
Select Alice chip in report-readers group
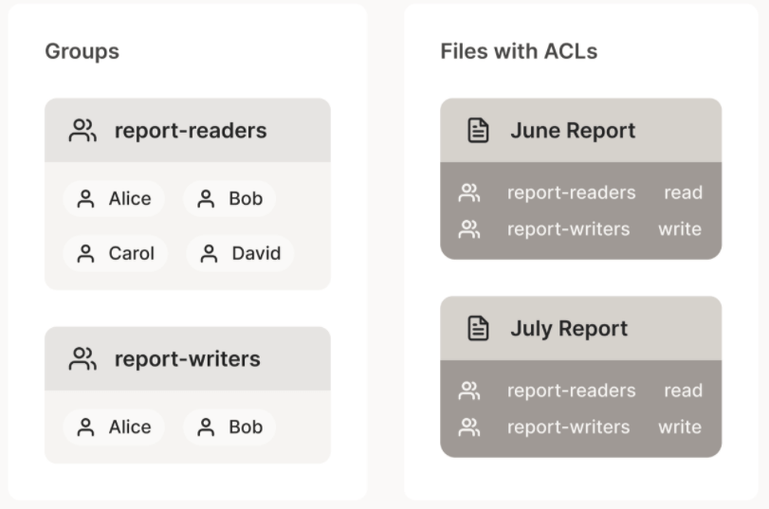pos(114,199)
